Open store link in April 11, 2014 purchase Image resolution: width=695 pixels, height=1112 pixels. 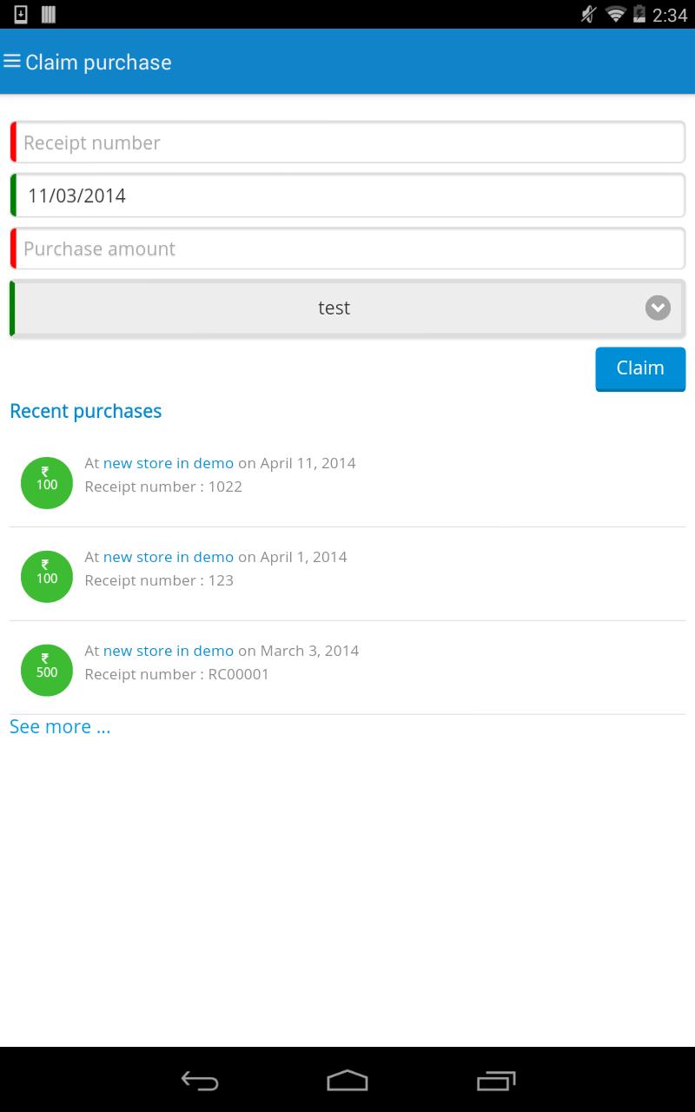coord(169,463)
